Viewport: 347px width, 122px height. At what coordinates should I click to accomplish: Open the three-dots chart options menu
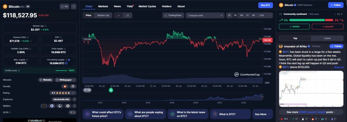pyautogui.click(x=269, y=16)
